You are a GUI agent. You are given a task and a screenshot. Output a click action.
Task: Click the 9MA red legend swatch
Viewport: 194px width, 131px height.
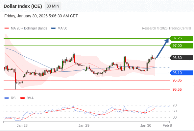click(22, 98)
